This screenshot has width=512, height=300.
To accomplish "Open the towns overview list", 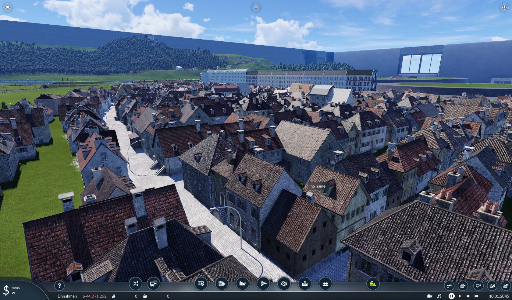I will click(x=492, y=285).
